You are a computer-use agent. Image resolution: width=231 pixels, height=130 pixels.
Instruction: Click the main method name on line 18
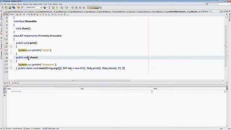(x=42, y=68)
